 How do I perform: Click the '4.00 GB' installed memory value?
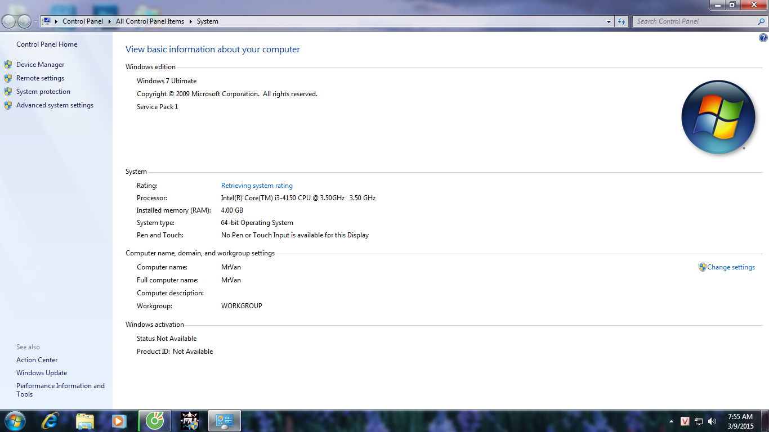232,210
